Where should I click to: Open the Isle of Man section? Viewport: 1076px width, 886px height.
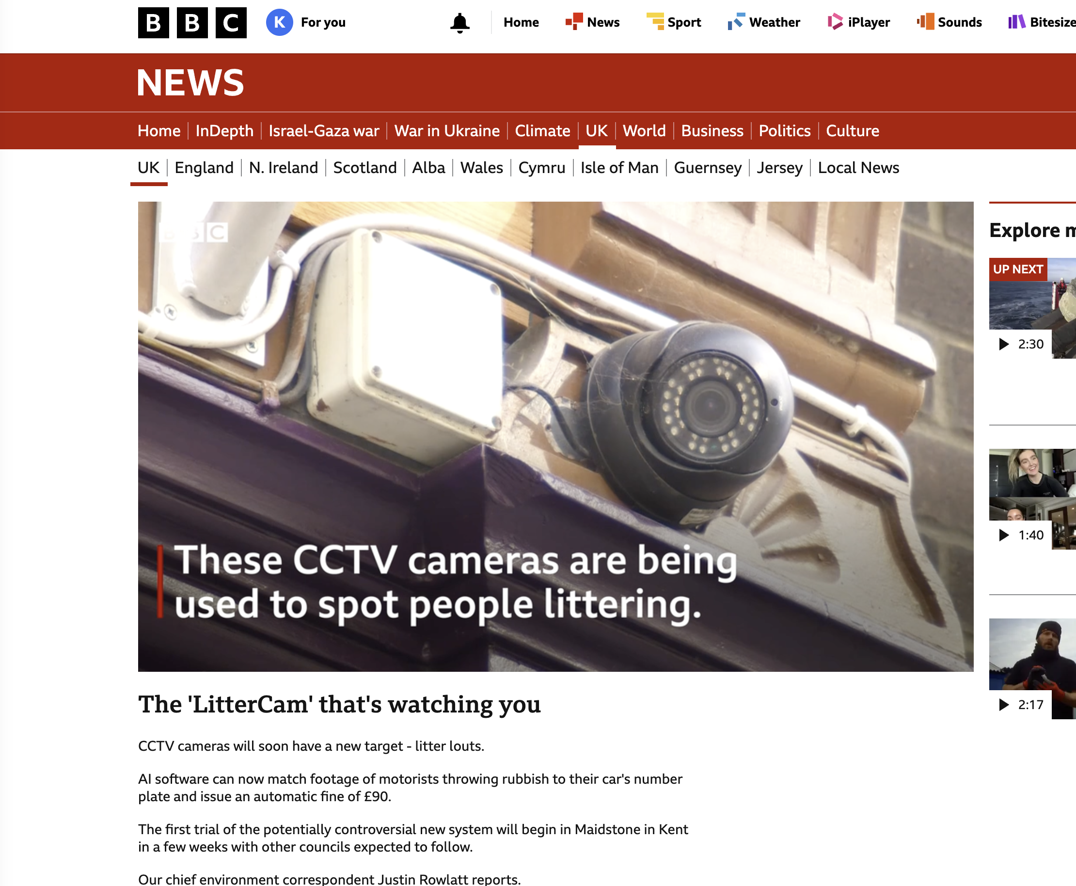tap(619, 167)
